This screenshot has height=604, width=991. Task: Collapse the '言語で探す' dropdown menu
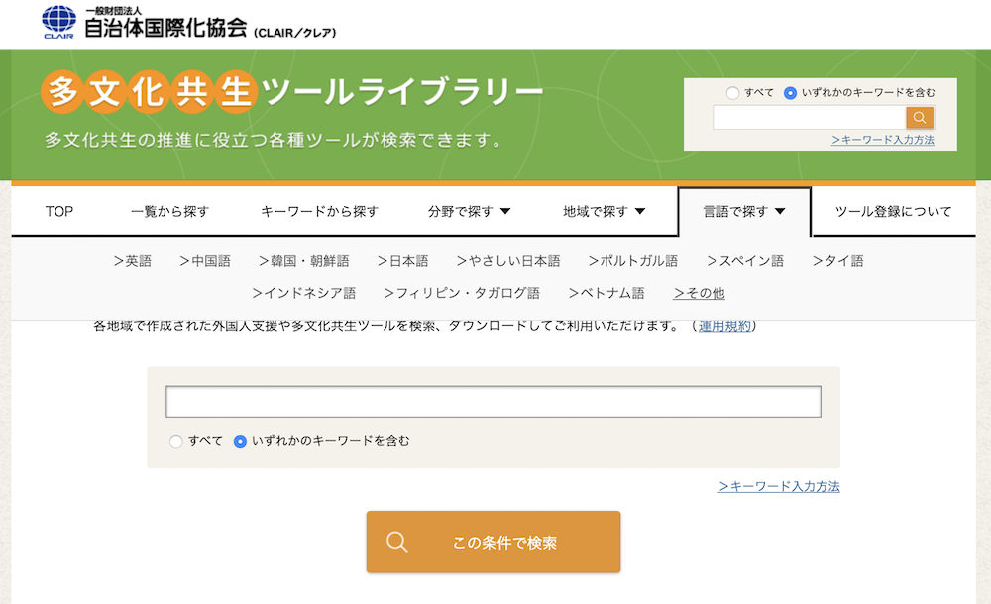(743, 211)
